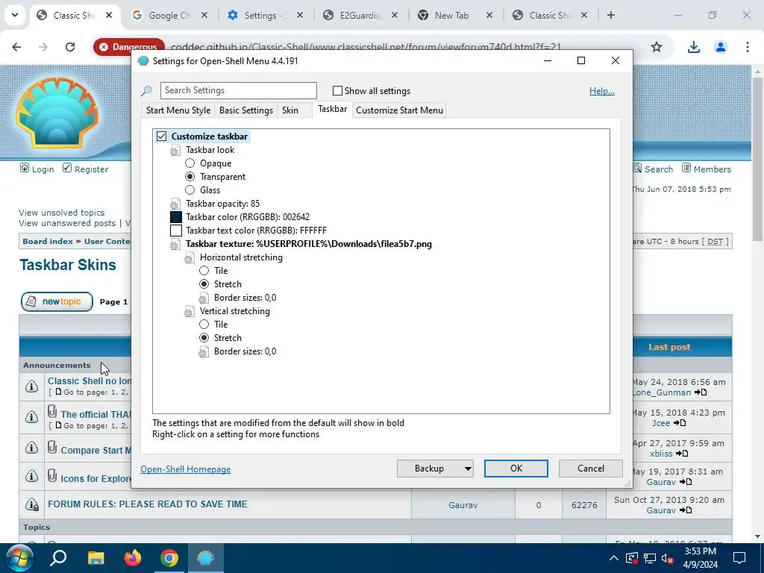The width and height of the screenshot is (764, 573).
Task: Open Customize Start Menu tab
Action: point(400,110)
